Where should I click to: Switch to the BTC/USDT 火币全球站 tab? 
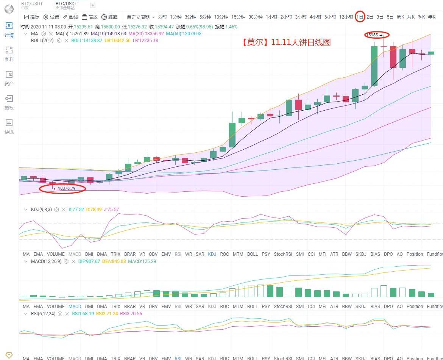tap(66, 5)
